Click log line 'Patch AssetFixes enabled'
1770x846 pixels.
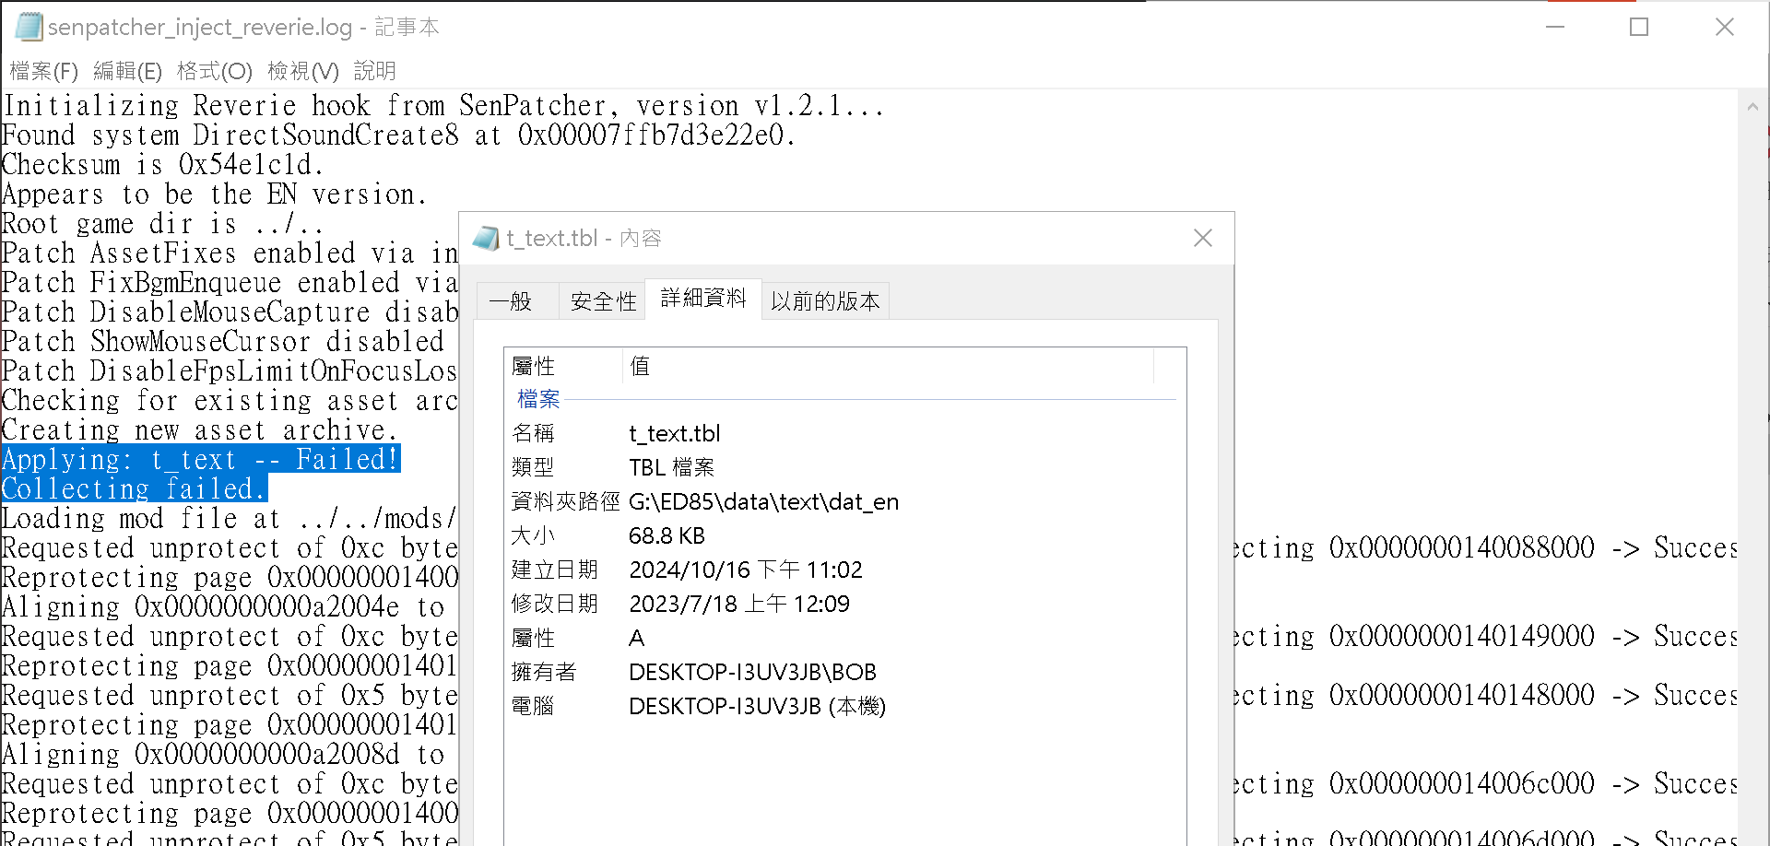click(230, 253)
